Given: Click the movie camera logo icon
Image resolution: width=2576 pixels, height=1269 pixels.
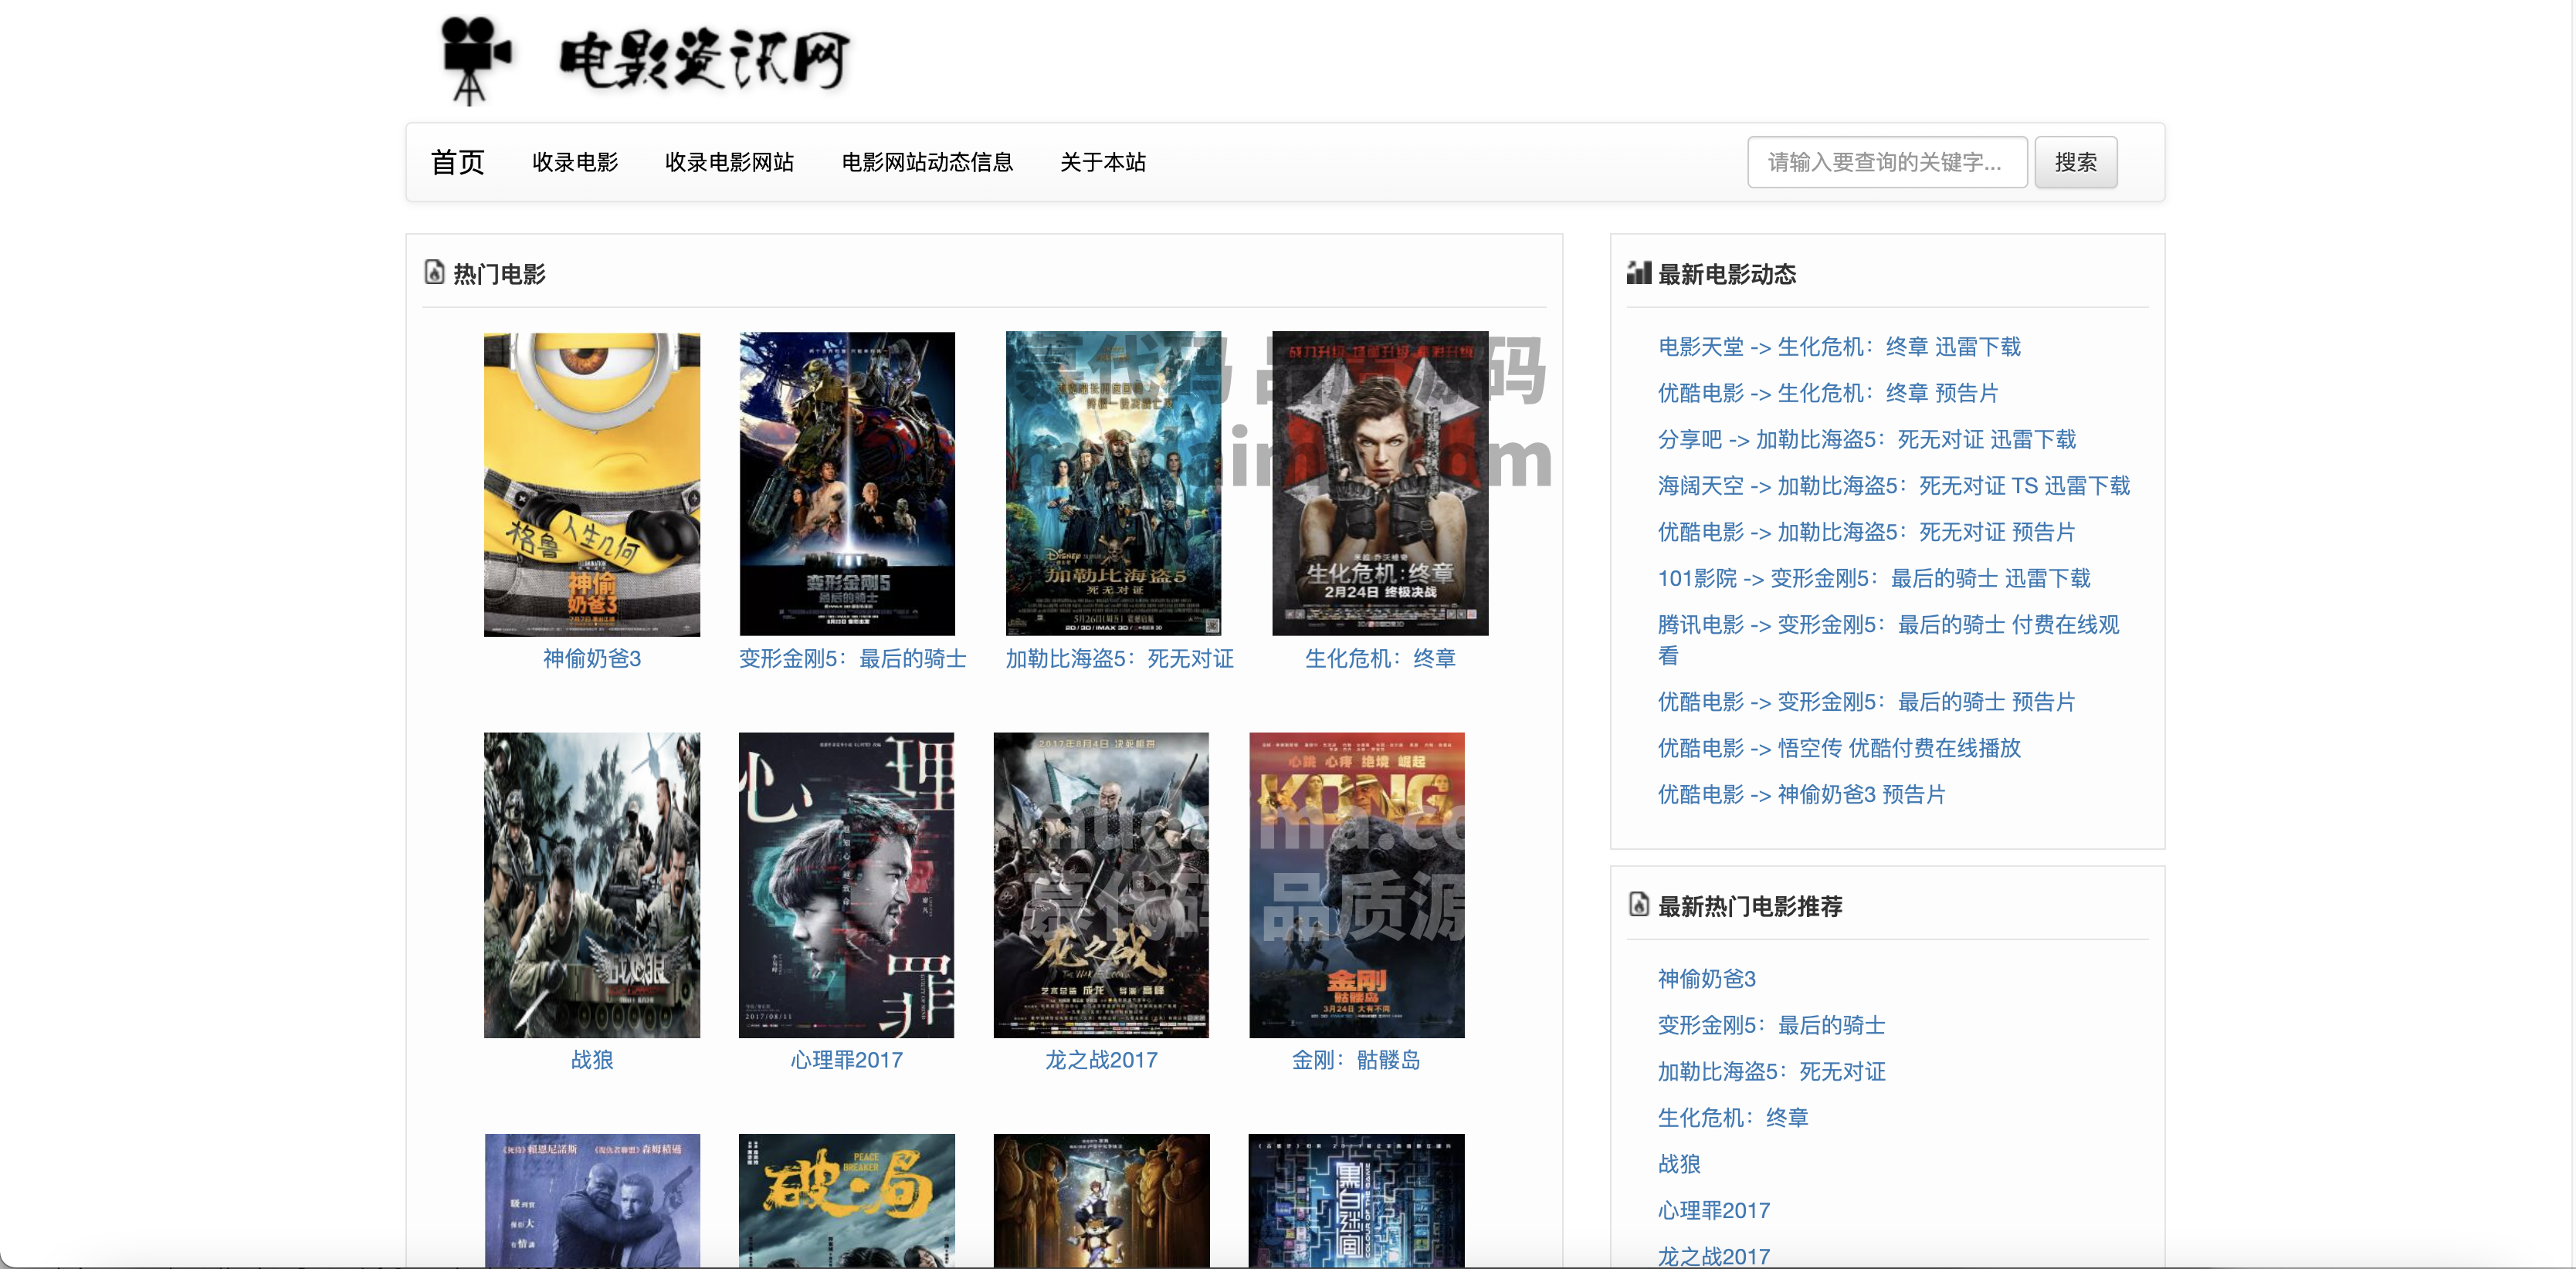Looking at the screenshot, I should click(x=476, y=60).
